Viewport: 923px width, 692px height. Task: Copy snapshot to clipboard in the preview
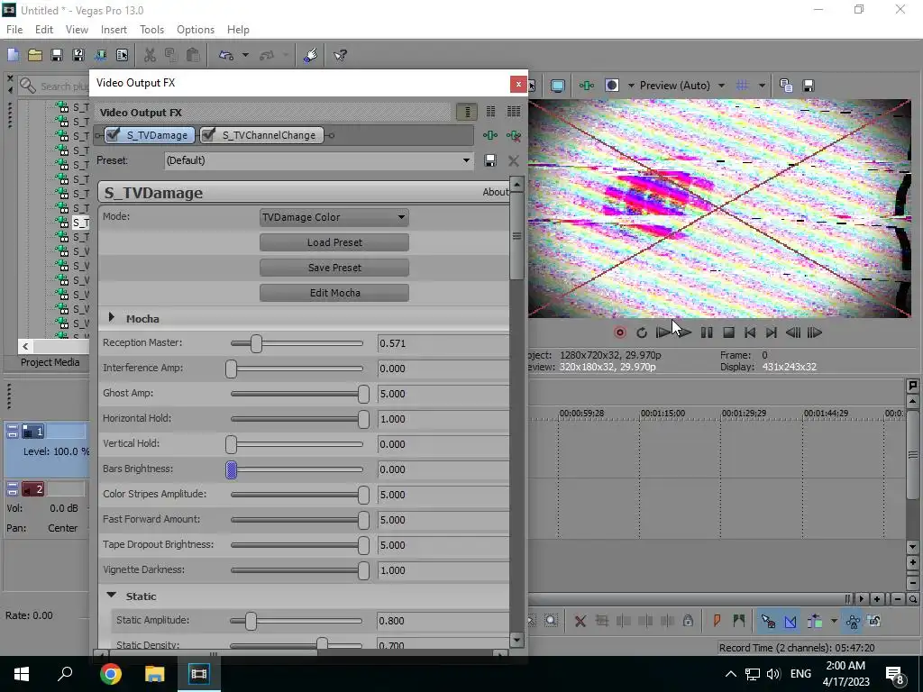pos(786,86)
